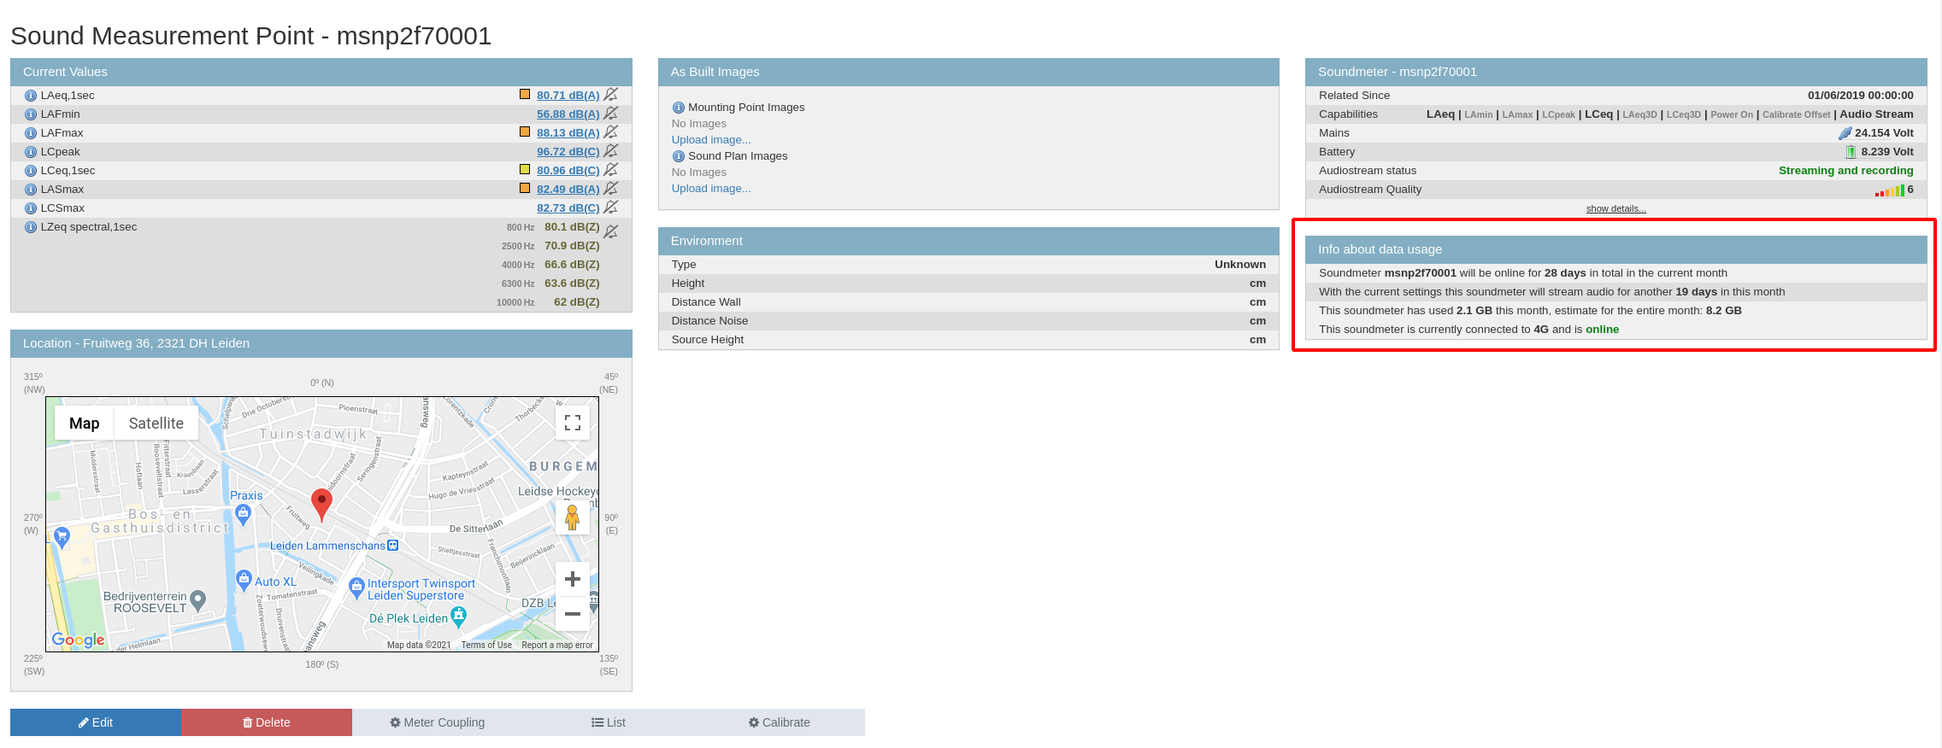Click the info icon beside Mounting Point Images
The width and height of the screenshot is (1942, 748).
tap(678, 108)
